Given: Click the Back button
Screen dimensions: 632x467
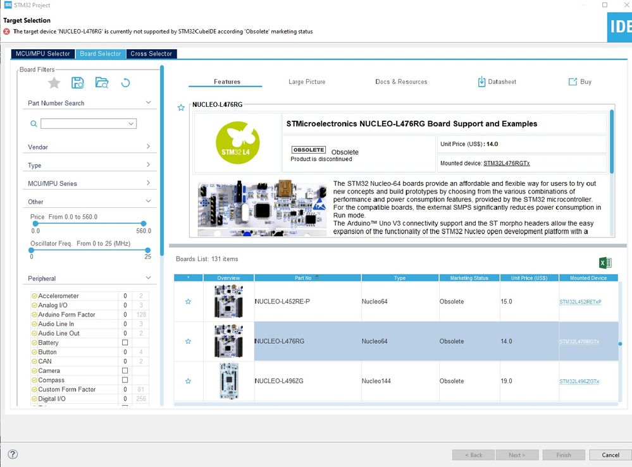Looking at the screenshot, I should (x=474, y=455).
